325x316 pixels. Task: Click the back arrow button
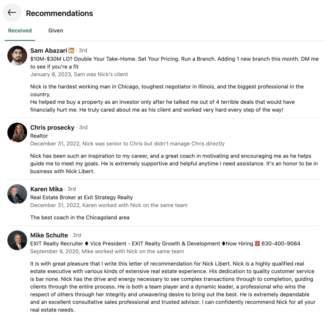[x=12, y=13]
